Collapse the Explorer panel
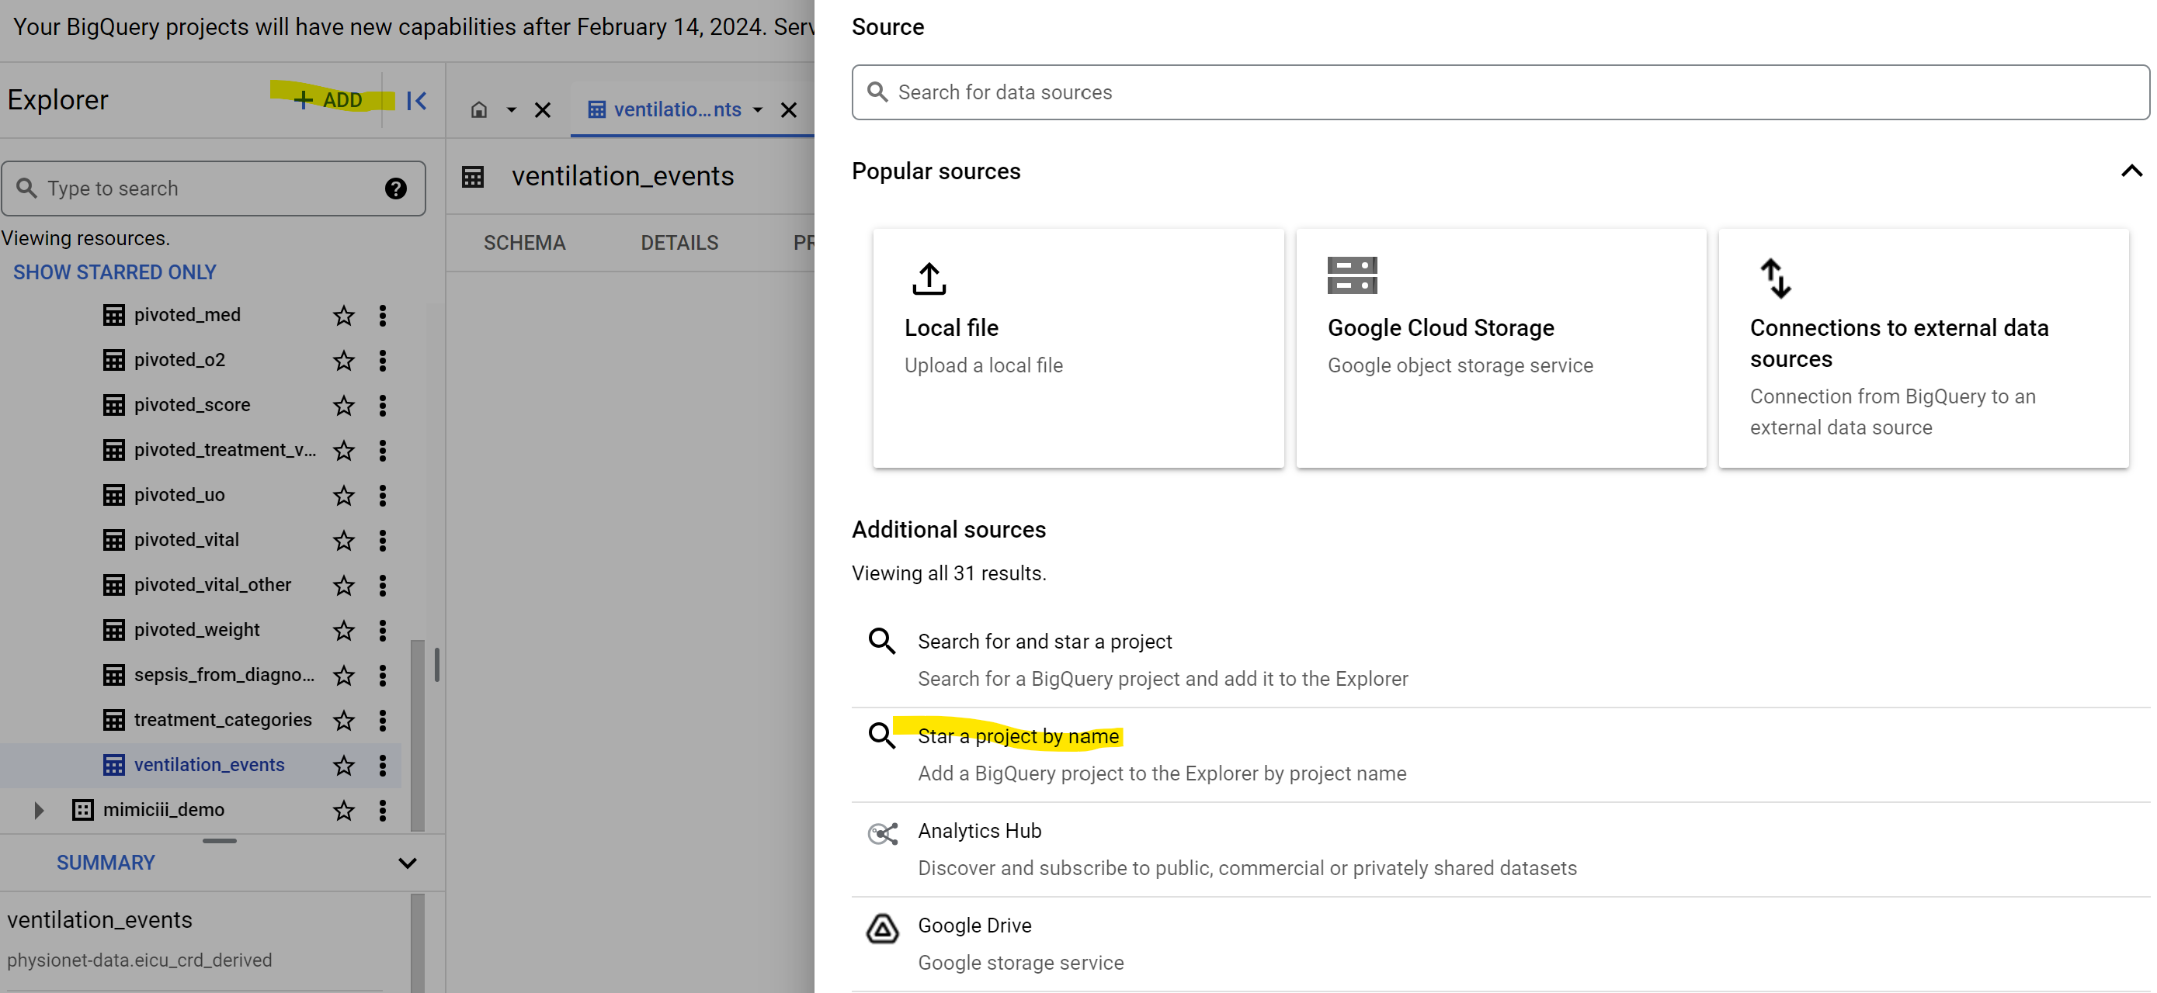The image size is (2157, 993). pyautogui.click(x=416, y=100)
